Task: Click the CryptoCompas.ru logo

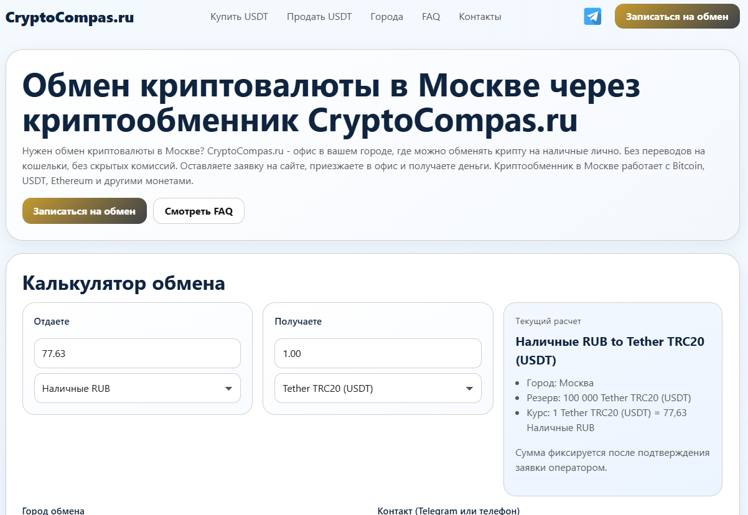Action: click(x=68, y=17)
